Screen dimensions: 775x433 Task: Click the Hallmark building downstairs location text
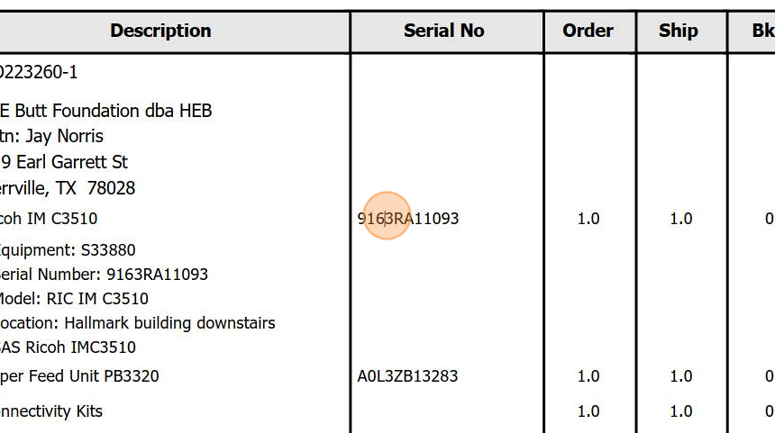click(x=169, y=323)
